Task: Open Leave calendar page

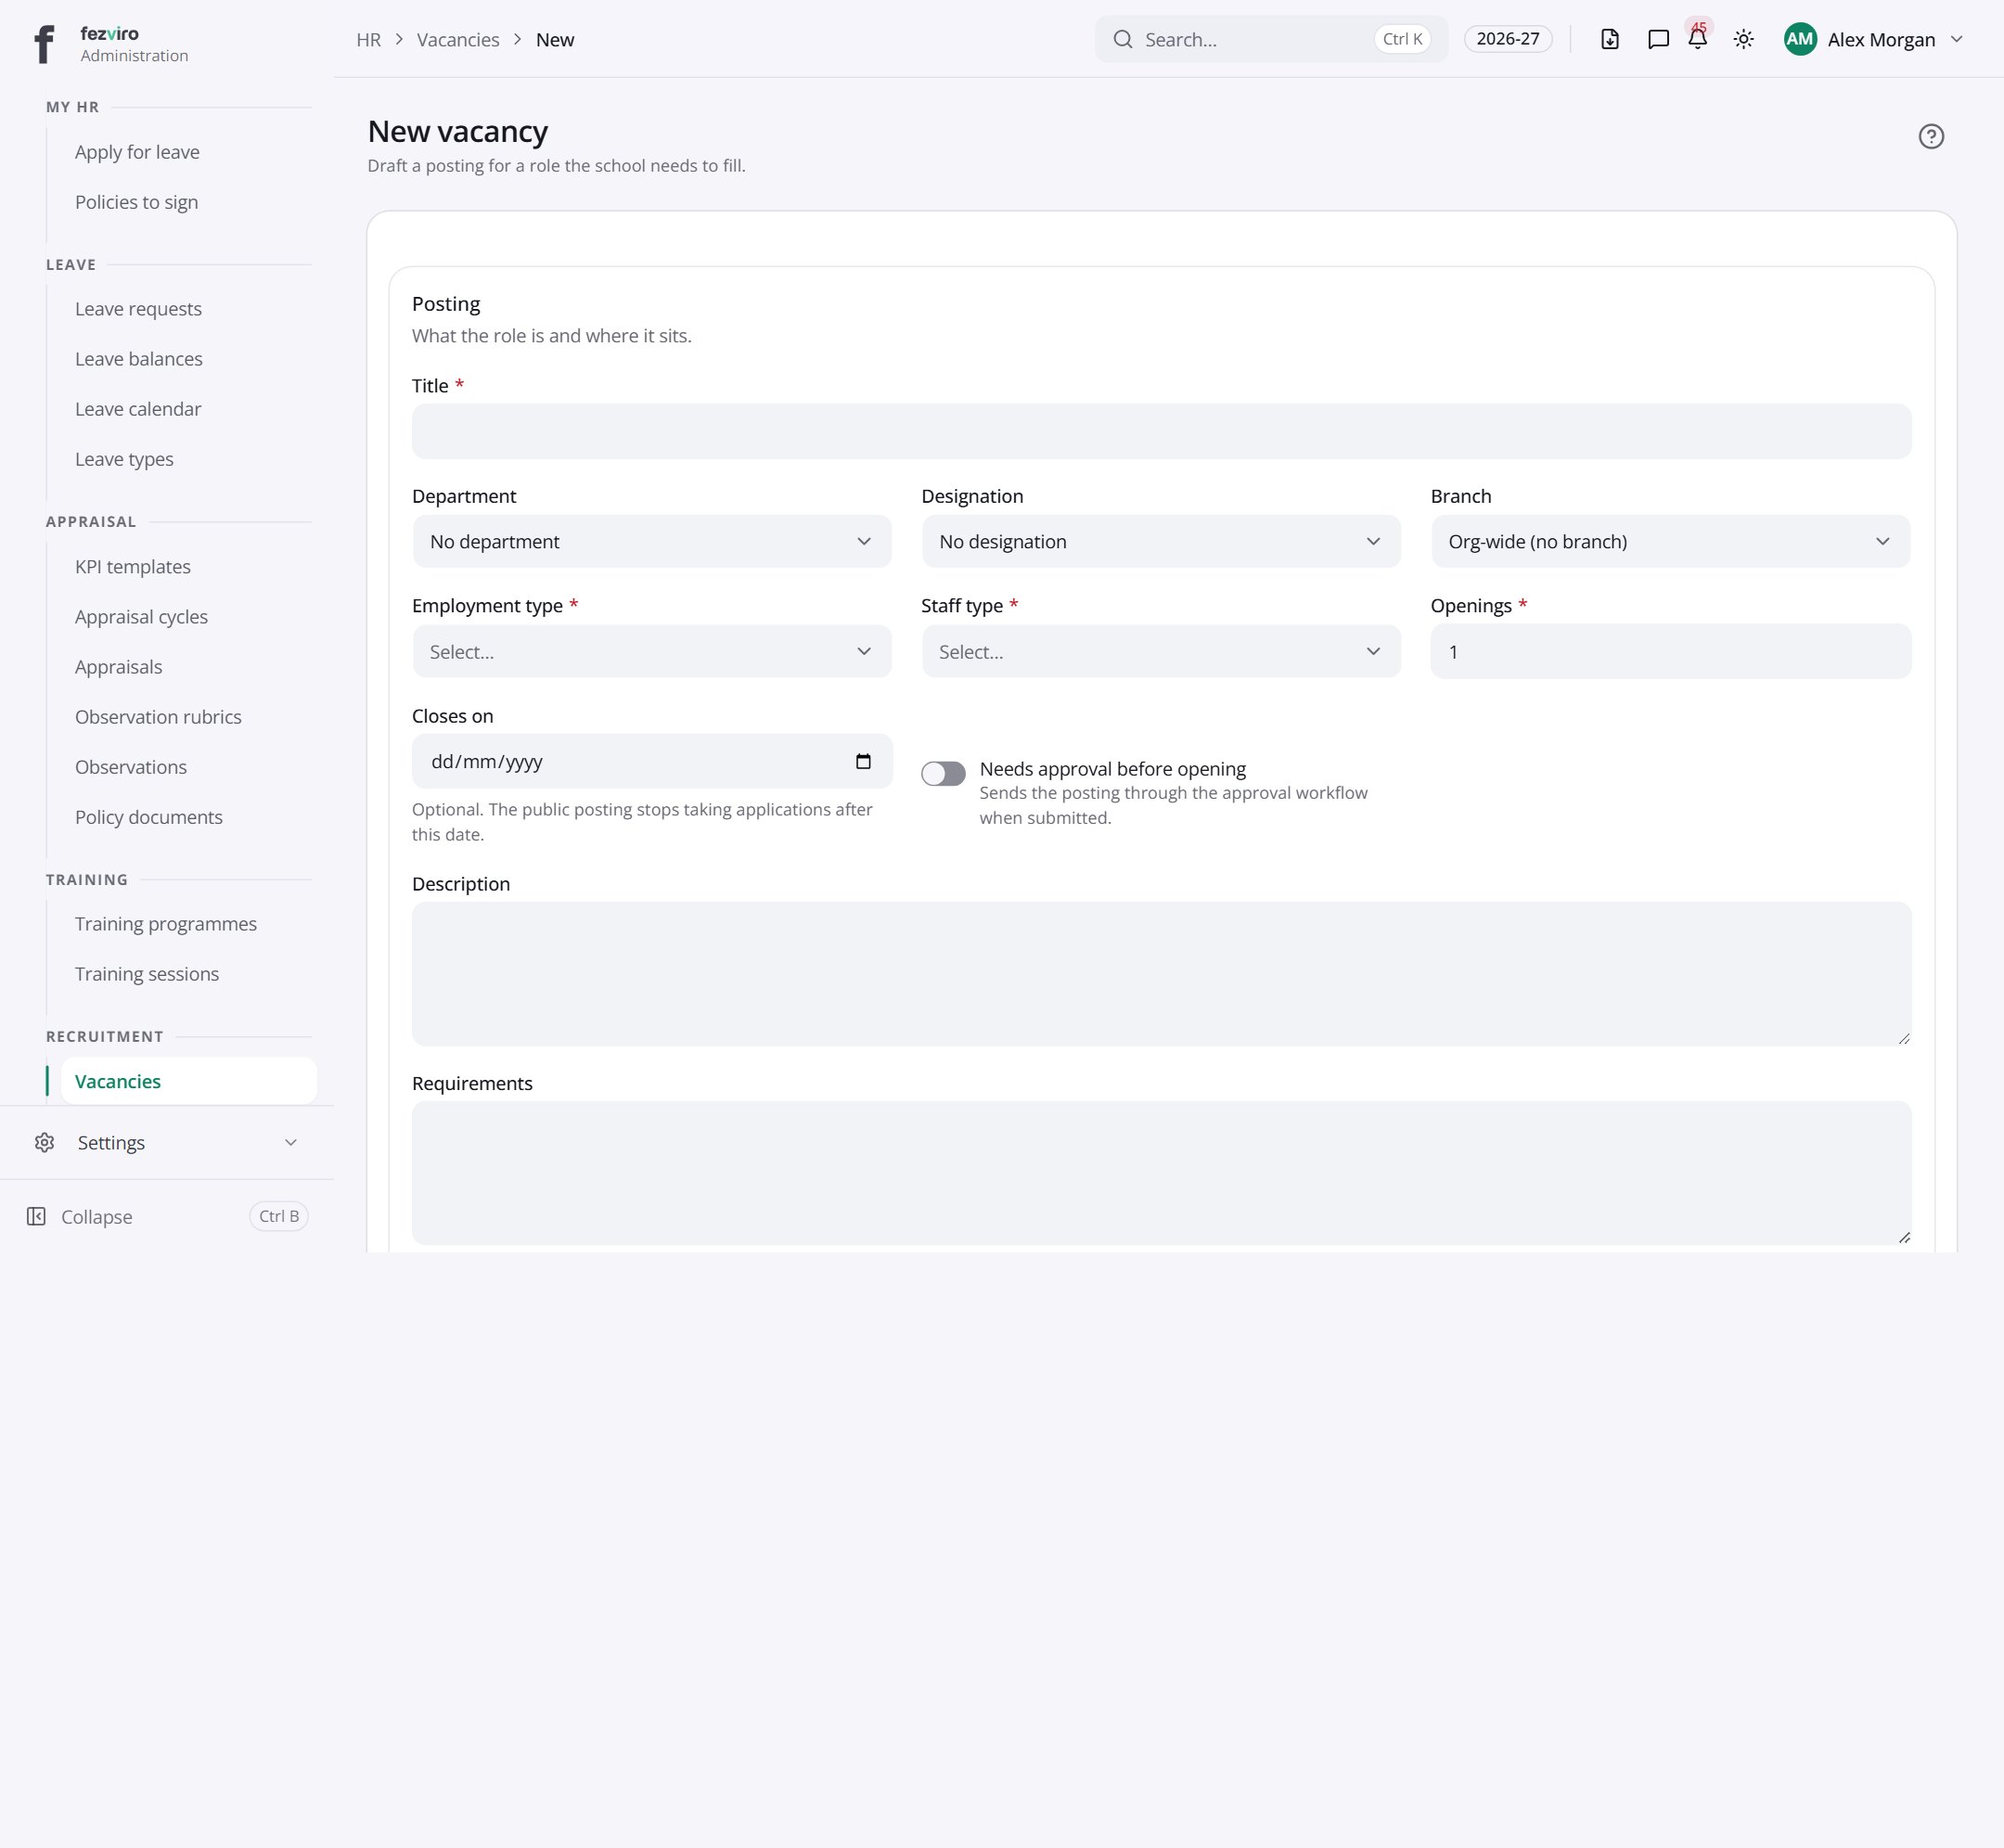Action: 138,409
